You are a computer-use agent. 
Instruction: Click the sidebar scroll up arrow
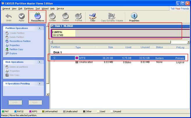[x=48, y=25]
